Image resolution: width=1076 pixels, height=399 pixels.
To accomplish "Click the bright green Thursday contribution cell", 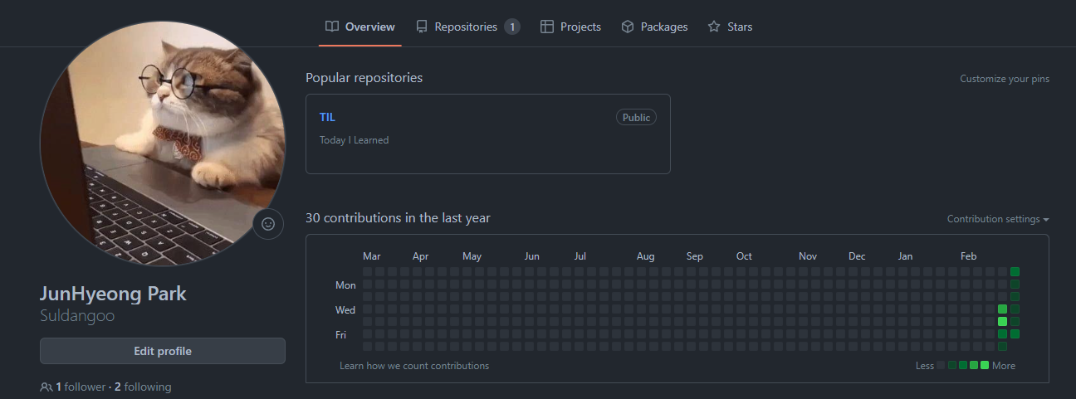I will [1002, 322].
